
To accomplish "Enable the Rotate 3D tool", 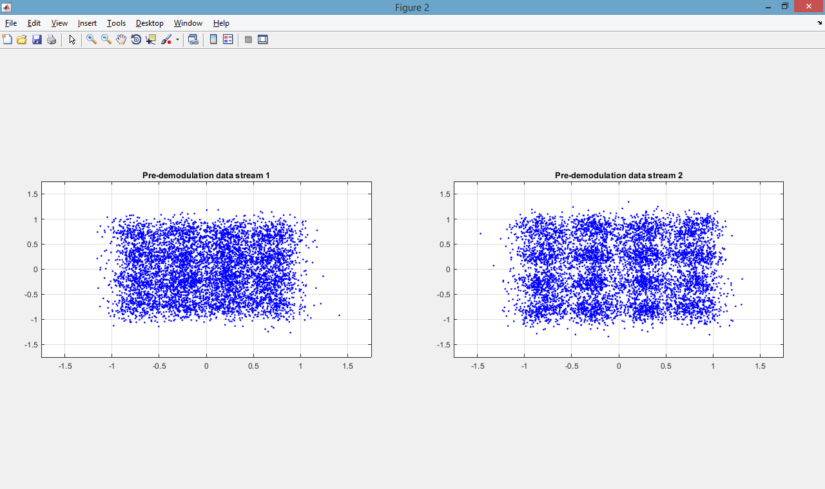I will pyautogui.click(x=136, y=39).
